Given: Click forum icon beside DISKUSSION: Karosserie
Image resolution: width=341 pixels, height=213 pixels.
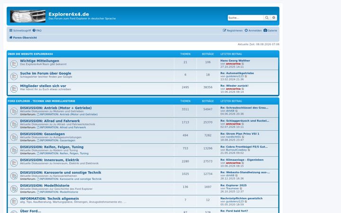Looking at the screenshot, I should coord(14,176).
